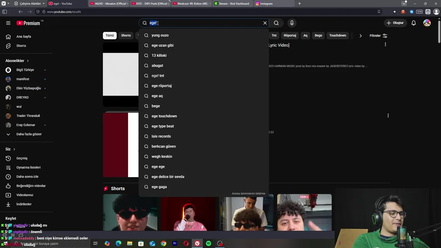The width and height of the screenshot is (441, 248).
Task: Select the Shorts filter chip
Action: point(126,35)
